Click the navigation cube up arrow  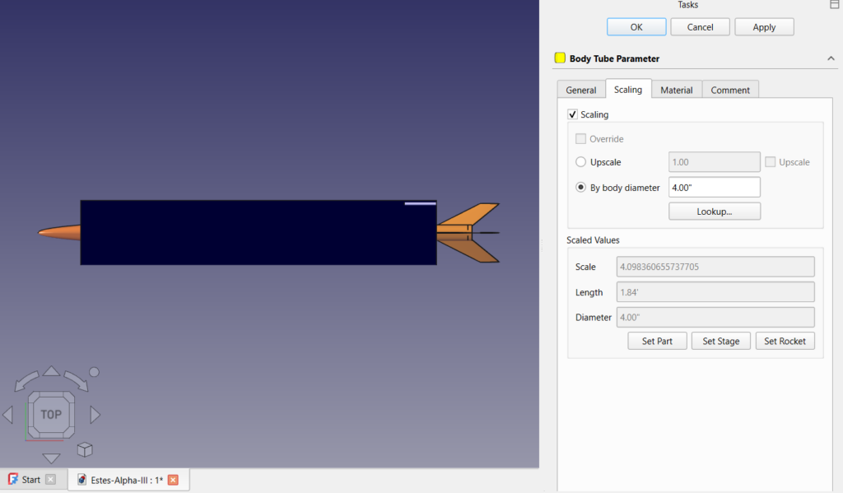coord(51,371)
